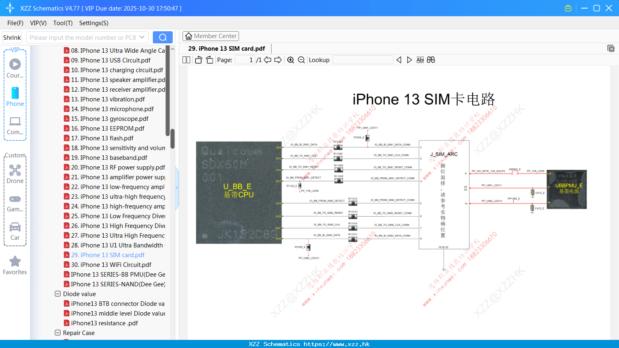This screenshot has height=348, width=619.
Task: Open IPhone 13 SERIES-NAND file
Action: (114, 284)
